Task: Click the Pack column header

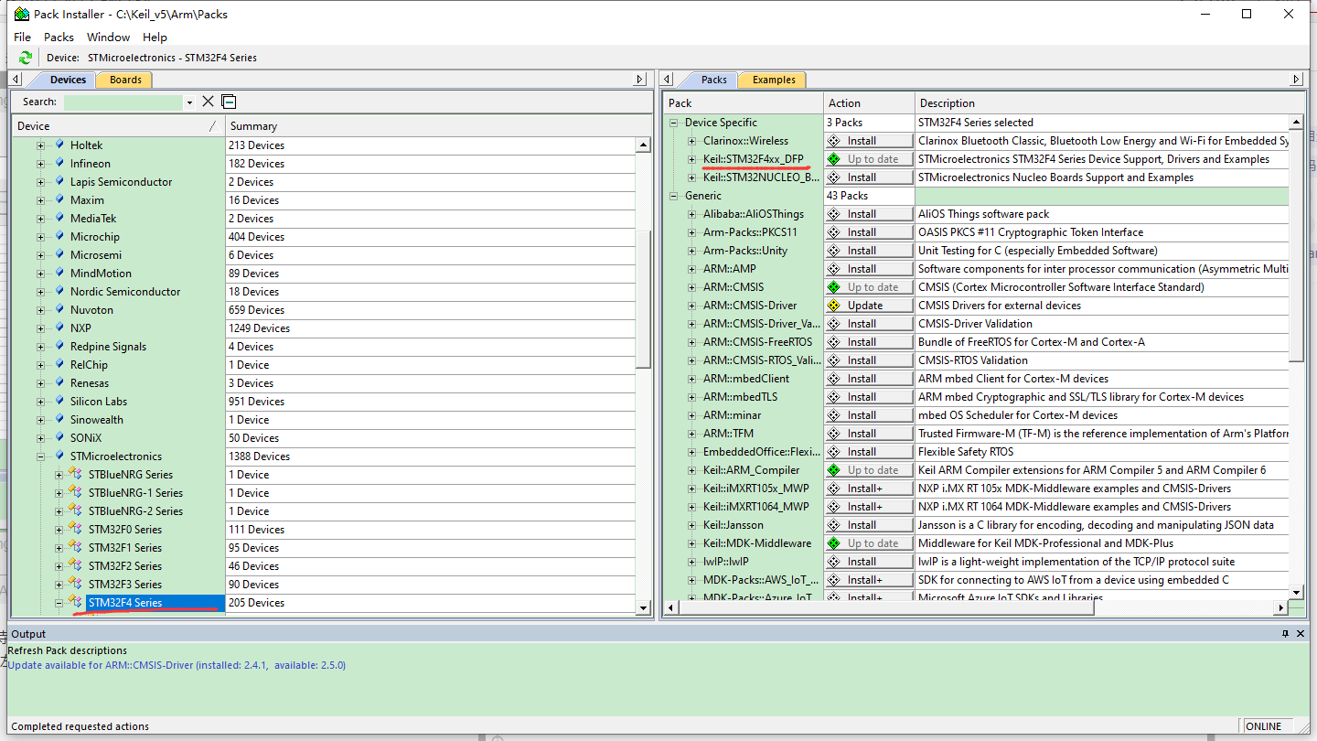Action: point(744,102)
